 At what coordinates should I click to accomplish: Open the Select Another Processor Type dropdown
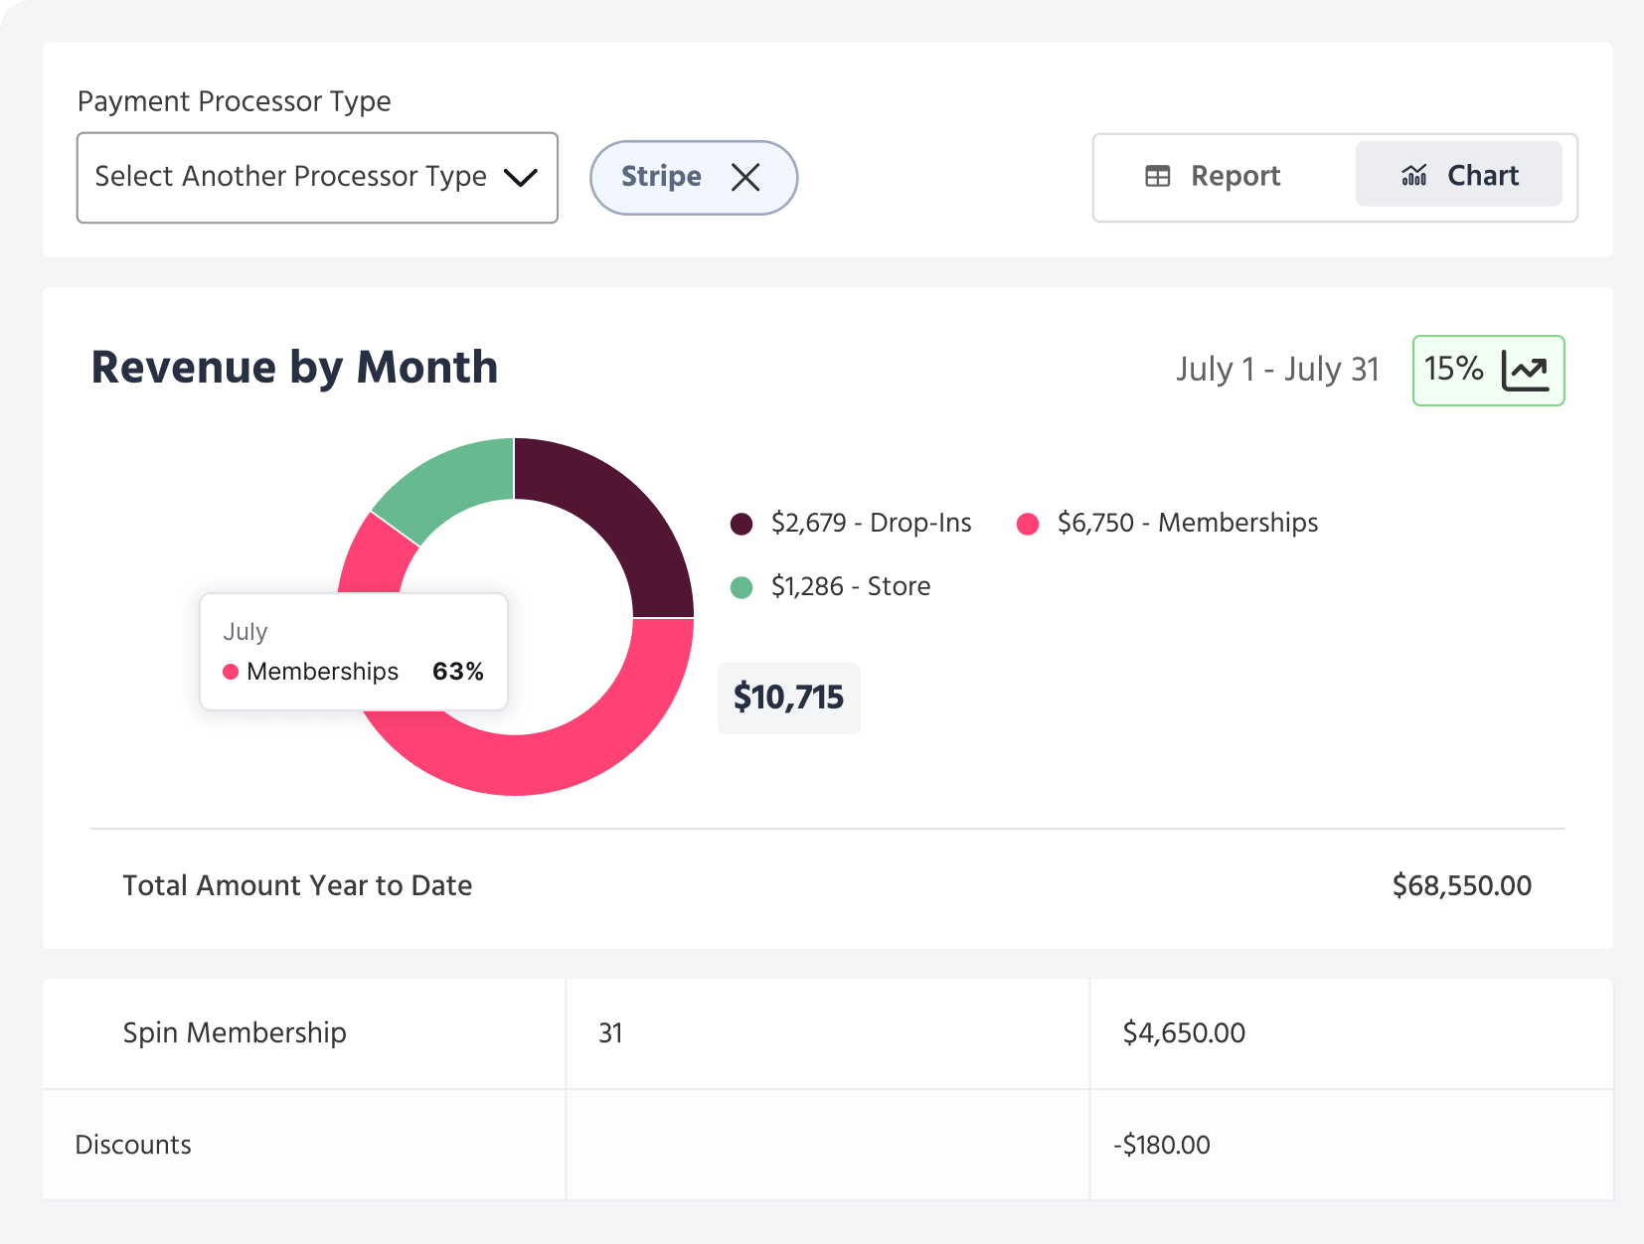tap(317, 178)
